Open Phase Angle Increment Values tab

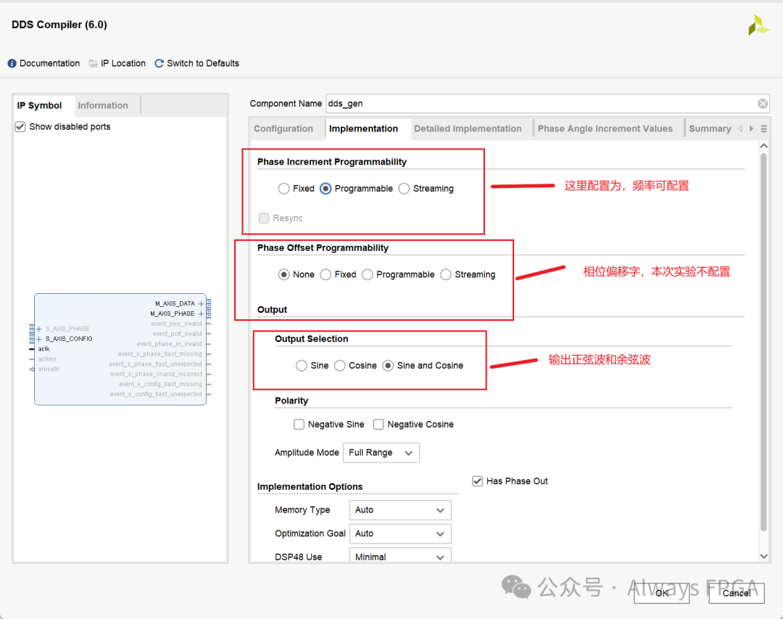[605, 128]
